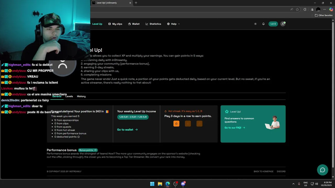Viewport: 335px width, 188px height.
Task: Click BACK TO HOMEPAGE footer link
Action: point(264,172)
